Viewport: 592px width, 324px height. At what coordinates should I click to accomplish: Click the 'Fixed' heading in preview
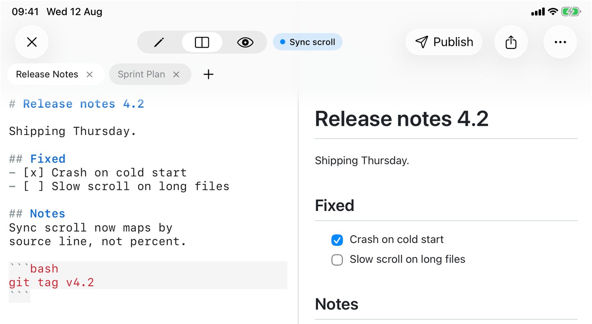[334, 205]
